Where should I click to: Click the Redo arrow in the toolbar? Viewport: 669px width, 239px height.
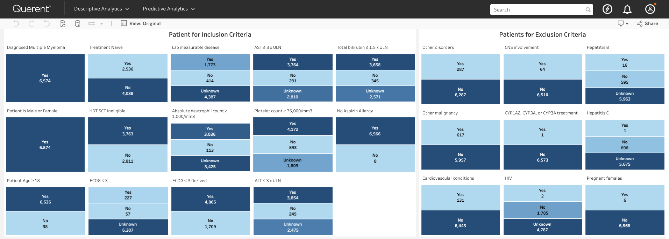(31, 23)
